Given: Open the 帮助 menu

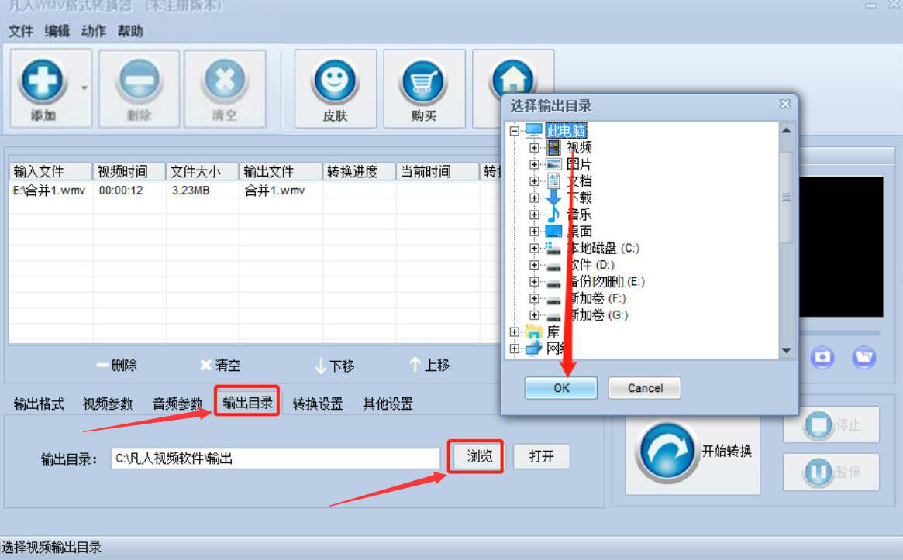Looking at the screenshot, I should click(130, 31).
